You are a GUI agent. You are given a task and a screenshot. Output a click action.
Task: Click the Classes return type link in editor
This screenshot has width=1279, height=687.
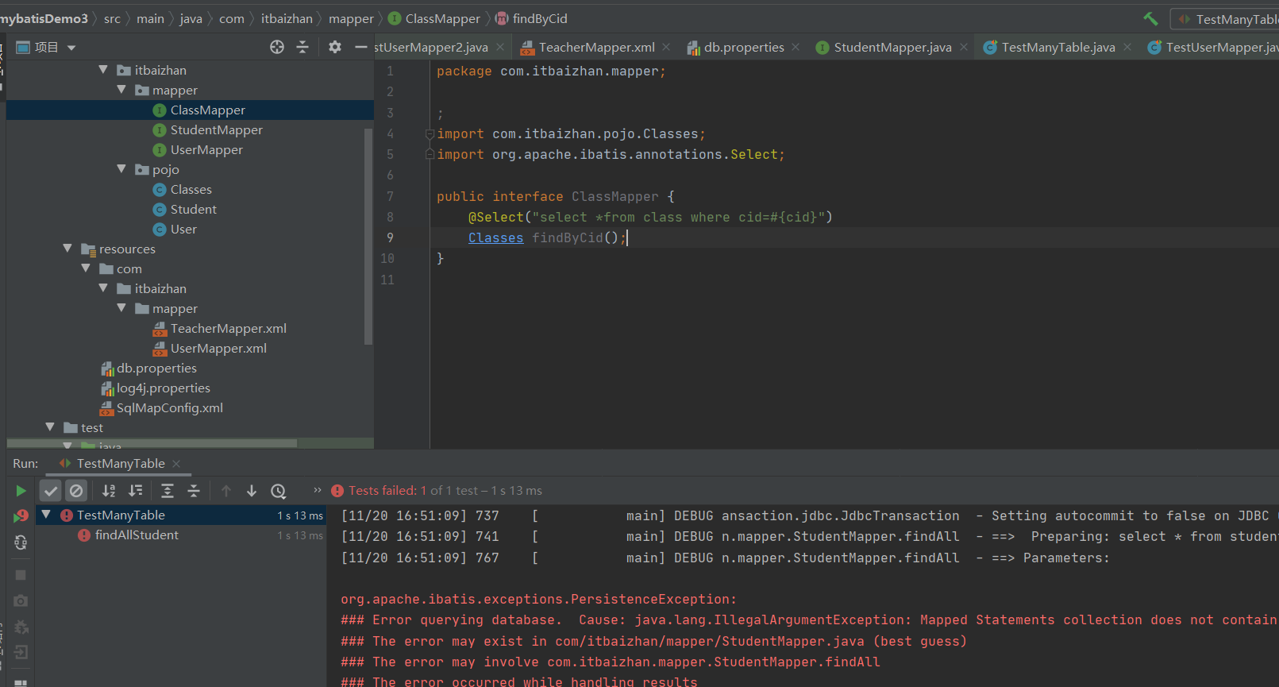click(x=495, y=238)
